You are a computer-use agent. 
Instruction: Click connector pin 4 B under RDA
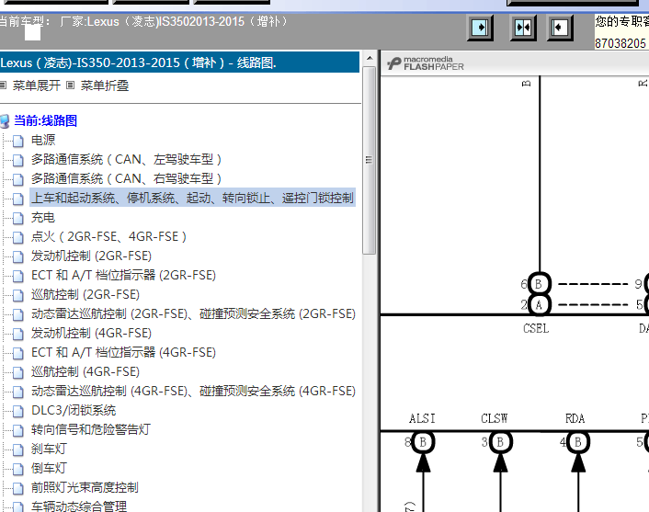tap(577, 442)
